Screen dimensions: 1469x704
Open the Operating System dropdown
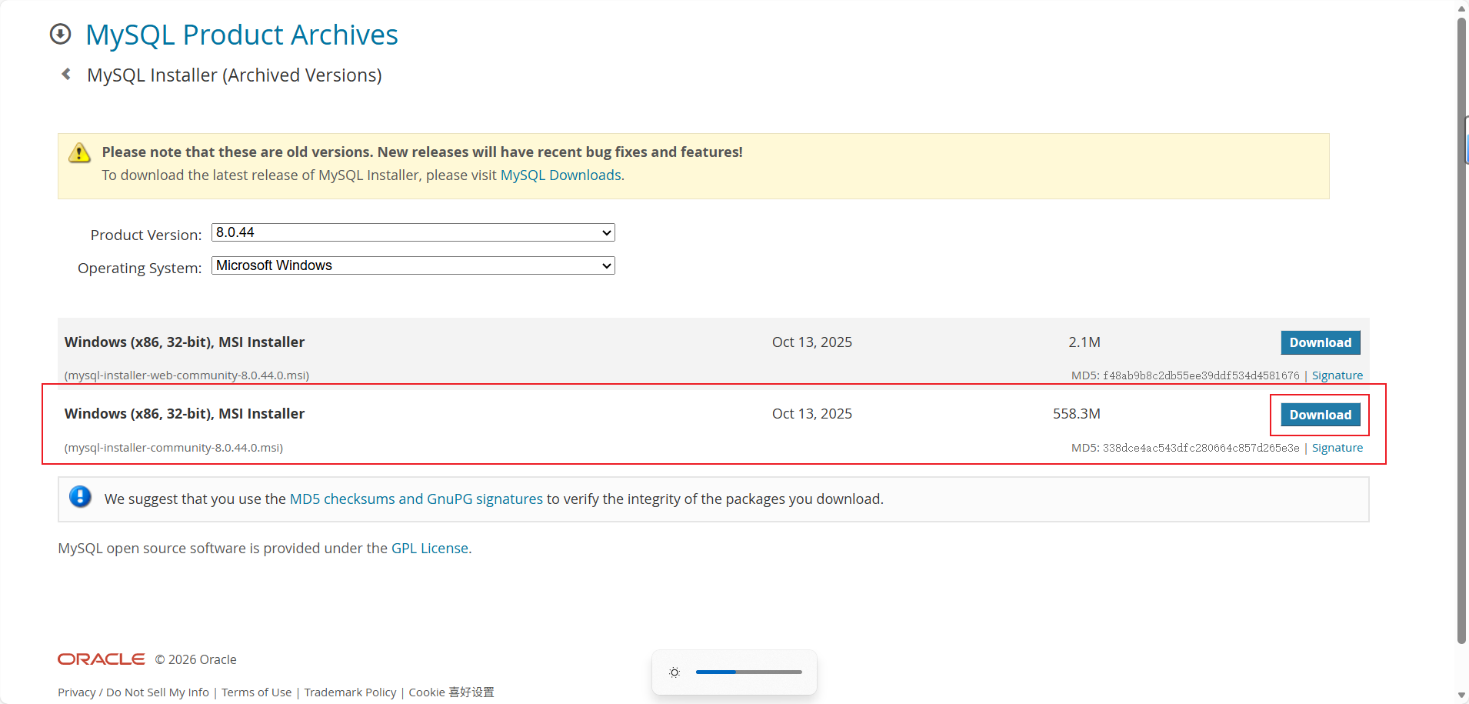413,265
